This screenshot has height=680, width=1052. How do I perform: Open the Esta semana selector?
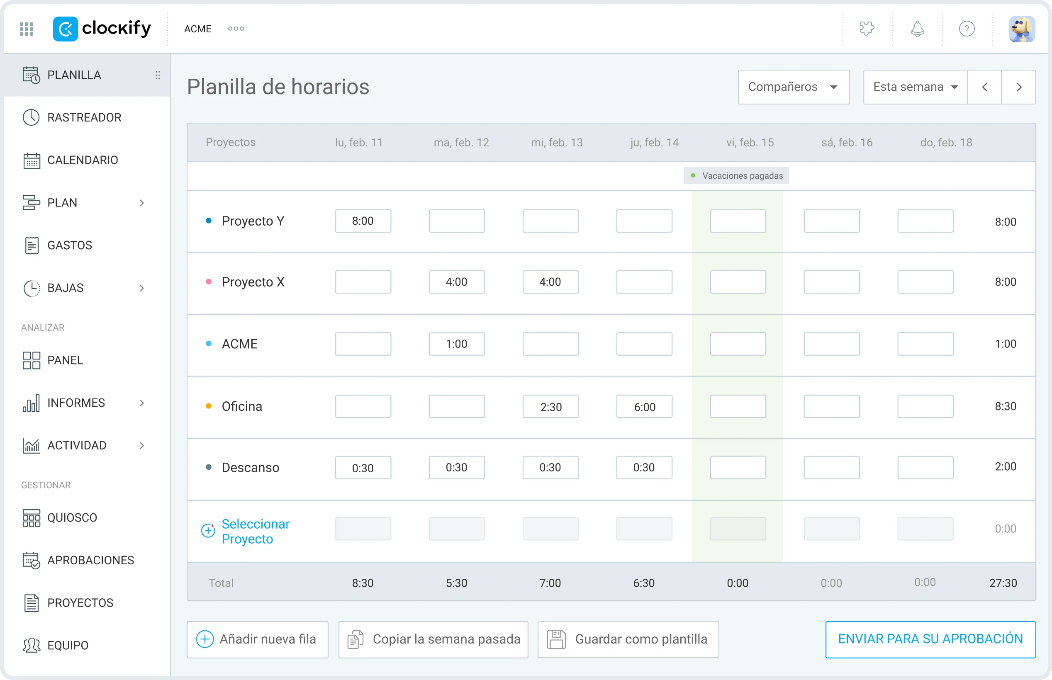[913, 87]
